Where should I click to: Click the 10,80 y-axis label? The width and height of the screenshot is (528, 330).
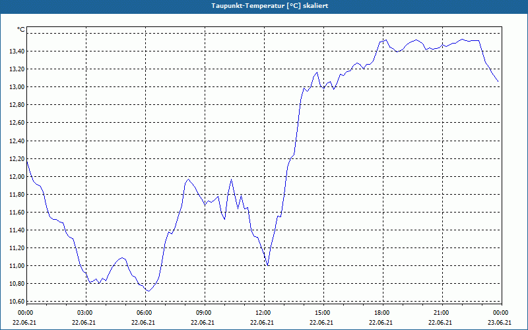[16, 284]
